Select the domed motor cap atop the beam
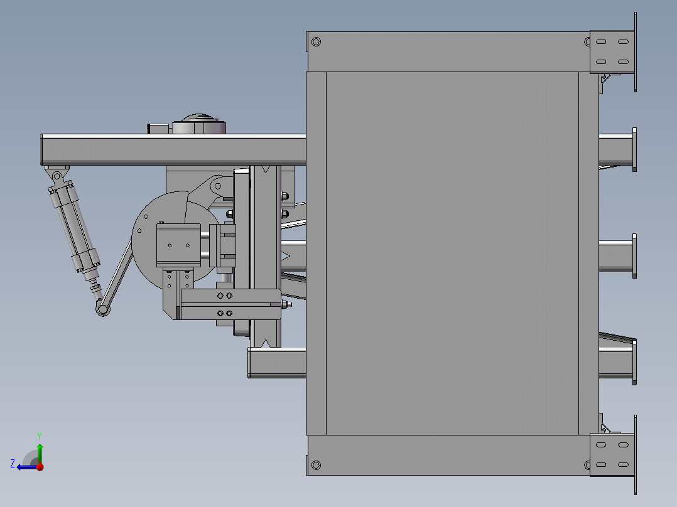677x507 pixels. point(198,124)
